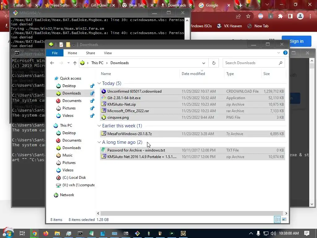Image resolution: width=317 pixels, height=238 pixels.
Task: Select Microsoft_Office_2022.rar file
Action: coord(192,111)
